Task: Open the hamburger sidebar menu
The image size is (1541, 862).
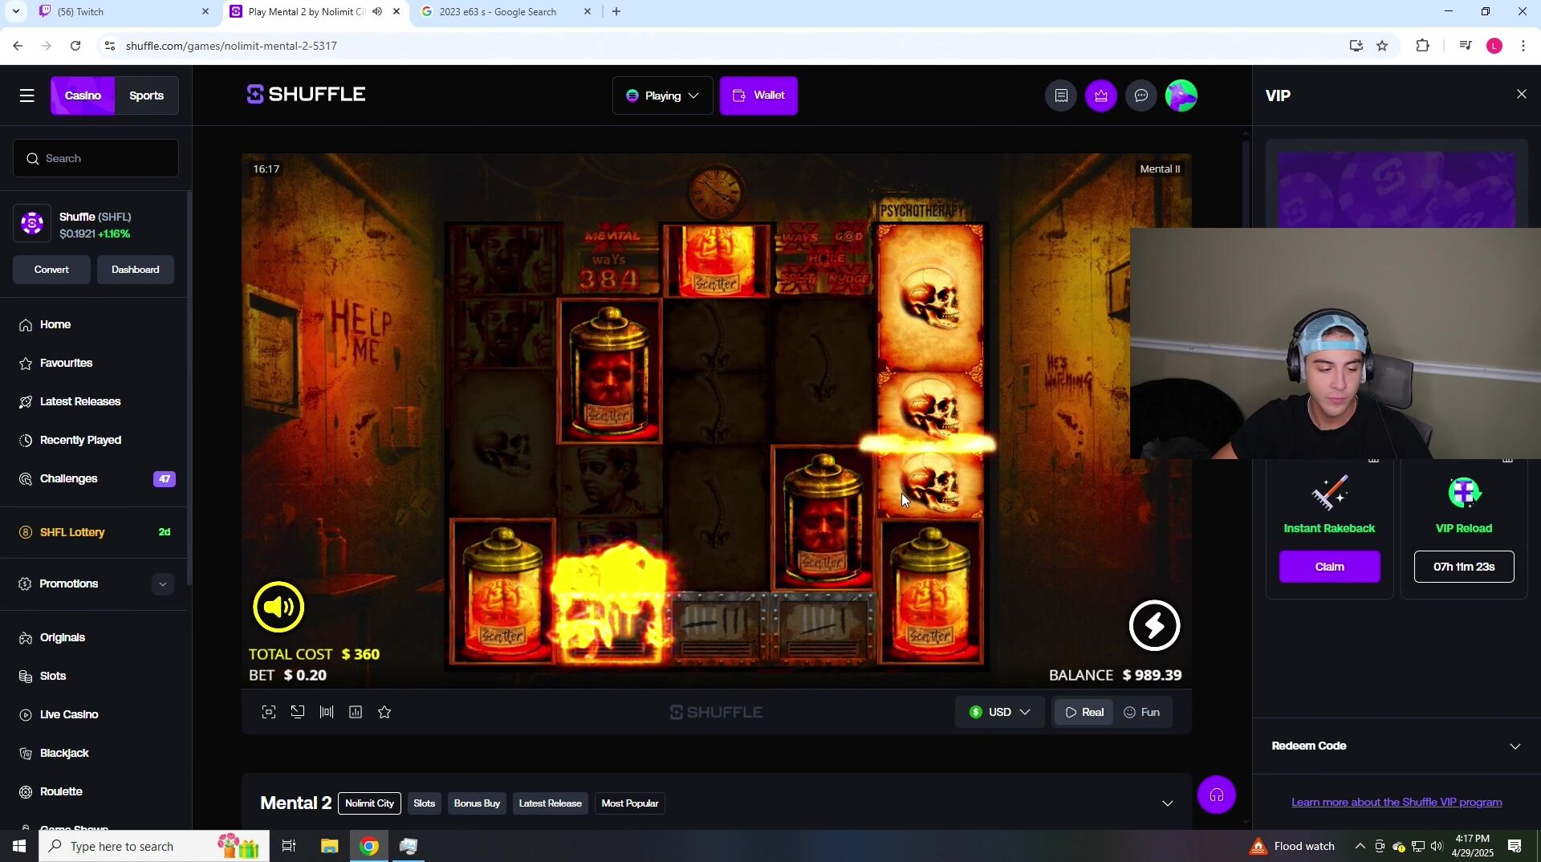Action: tap(27, 96)
